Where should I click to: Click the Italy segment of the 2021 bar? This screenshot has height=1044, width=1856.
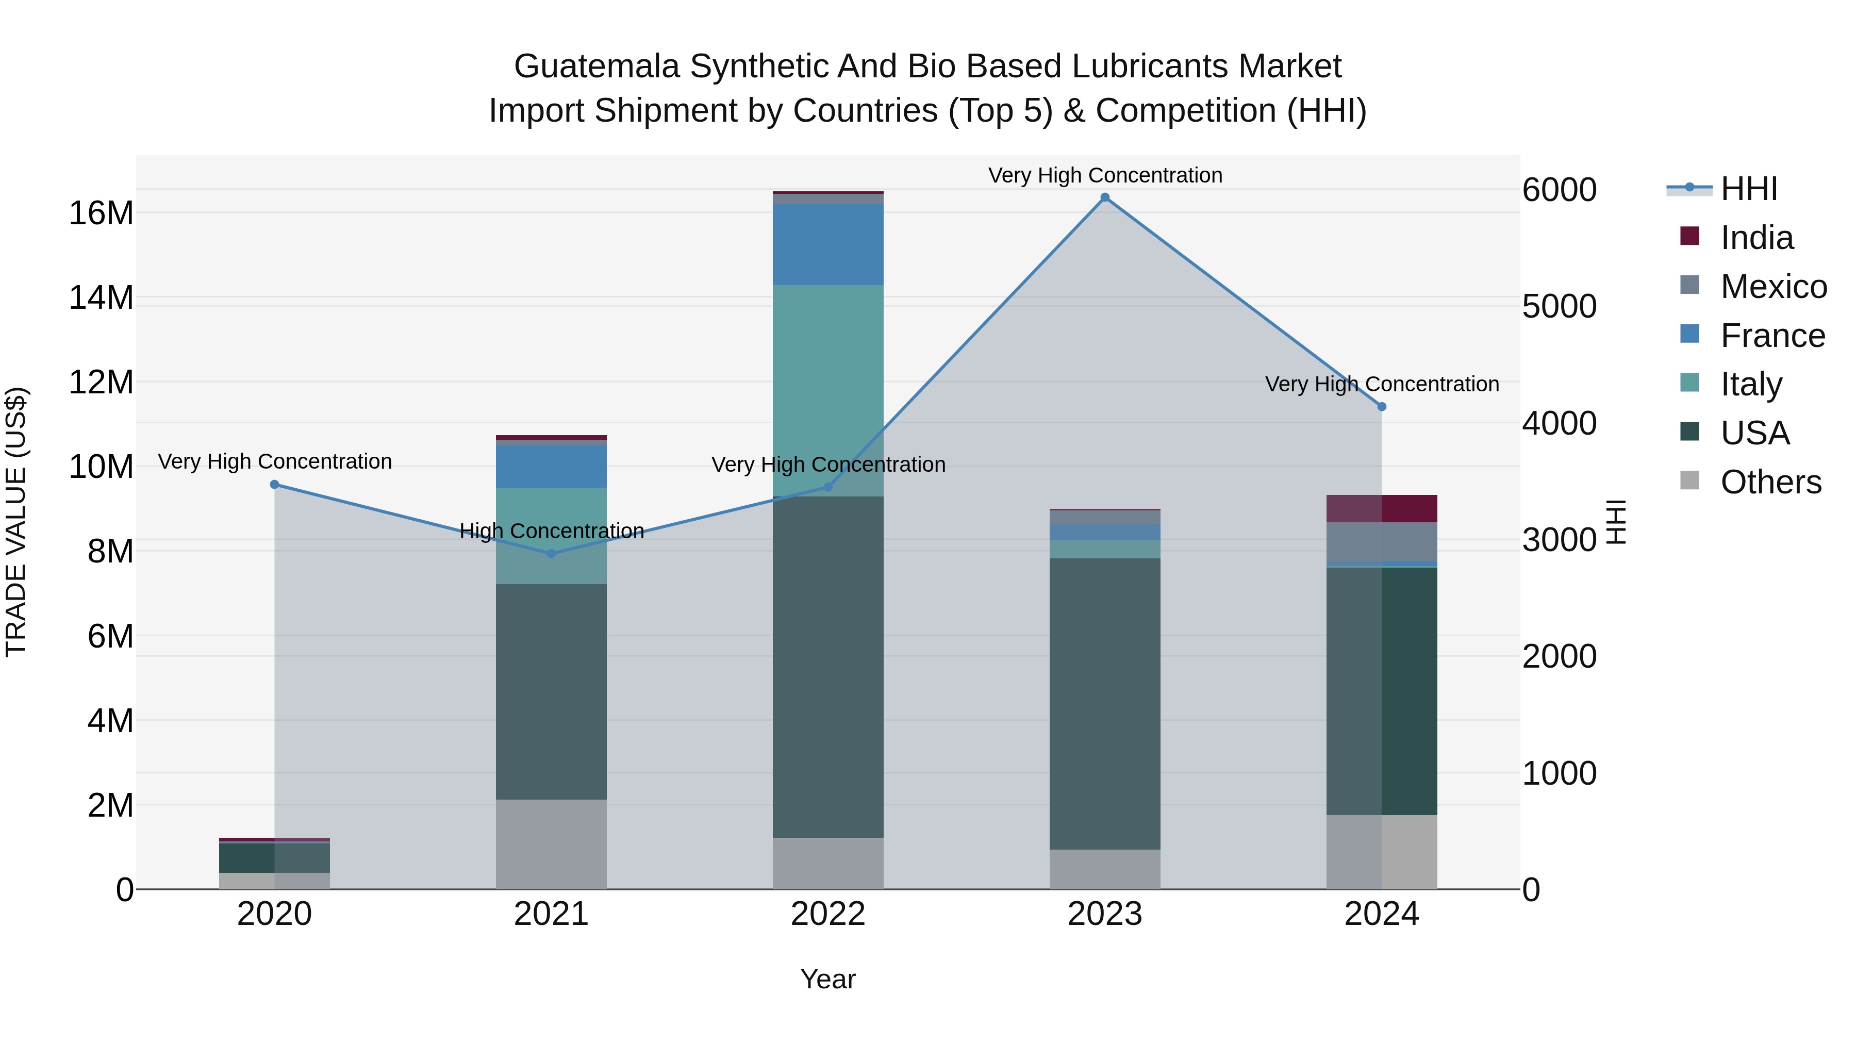click(x=551, y=536)
